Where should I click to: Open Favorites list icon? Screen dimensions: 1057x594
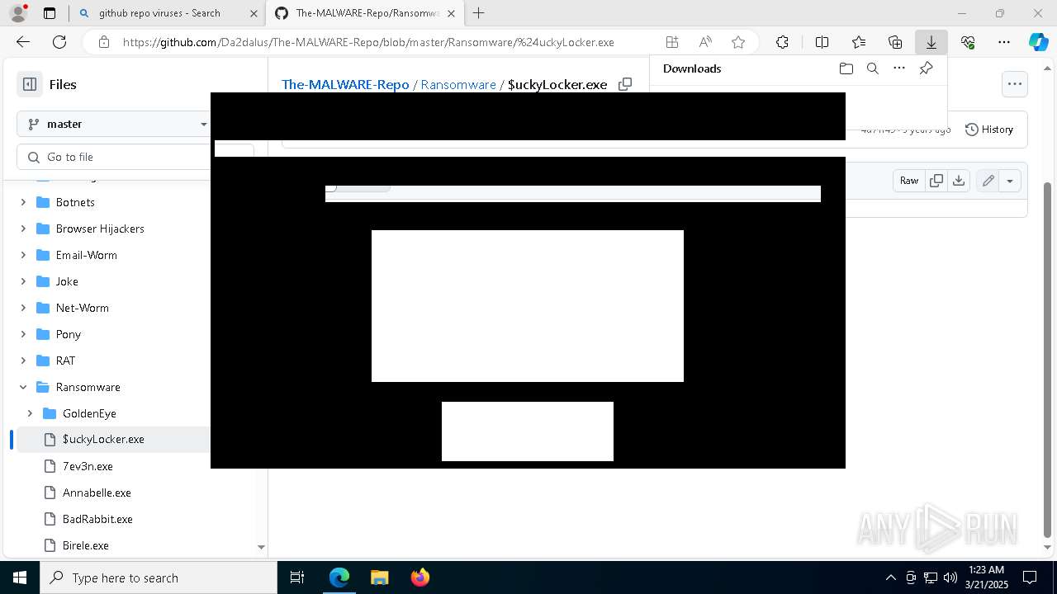[859, 42]
